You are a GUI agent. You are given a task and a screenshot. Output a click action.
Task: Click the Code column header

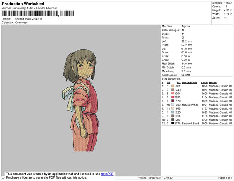[x=204, y=83]
